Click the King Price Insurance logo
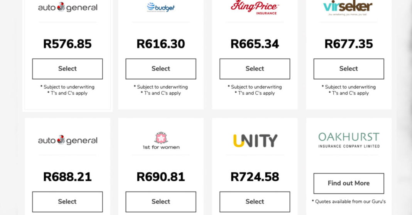 (x=255, y=7)
